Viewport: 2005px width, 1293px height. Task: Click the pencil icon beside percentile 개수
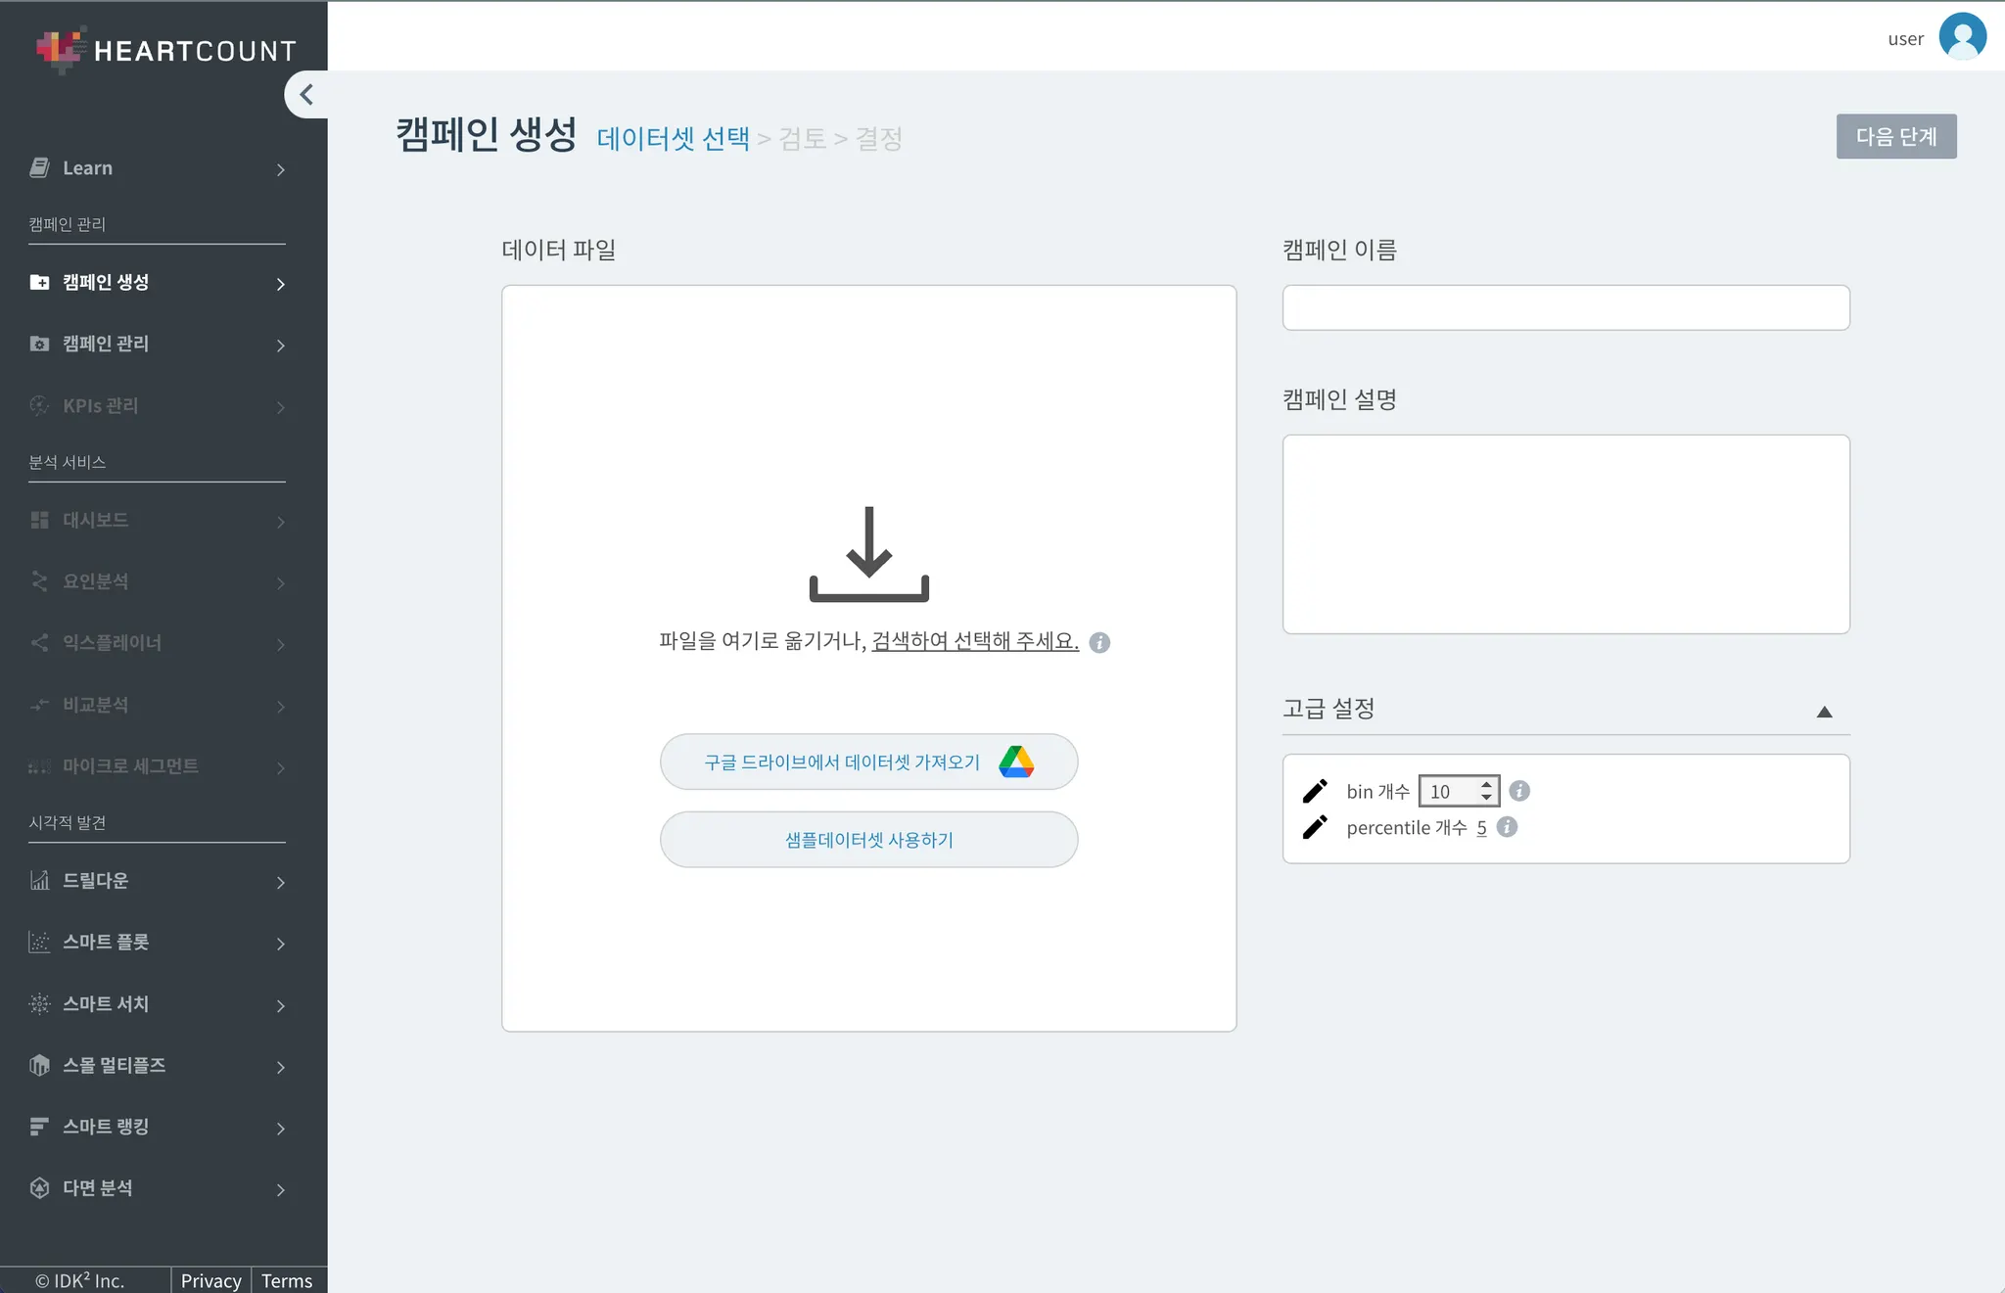(x=1315, y=827)
